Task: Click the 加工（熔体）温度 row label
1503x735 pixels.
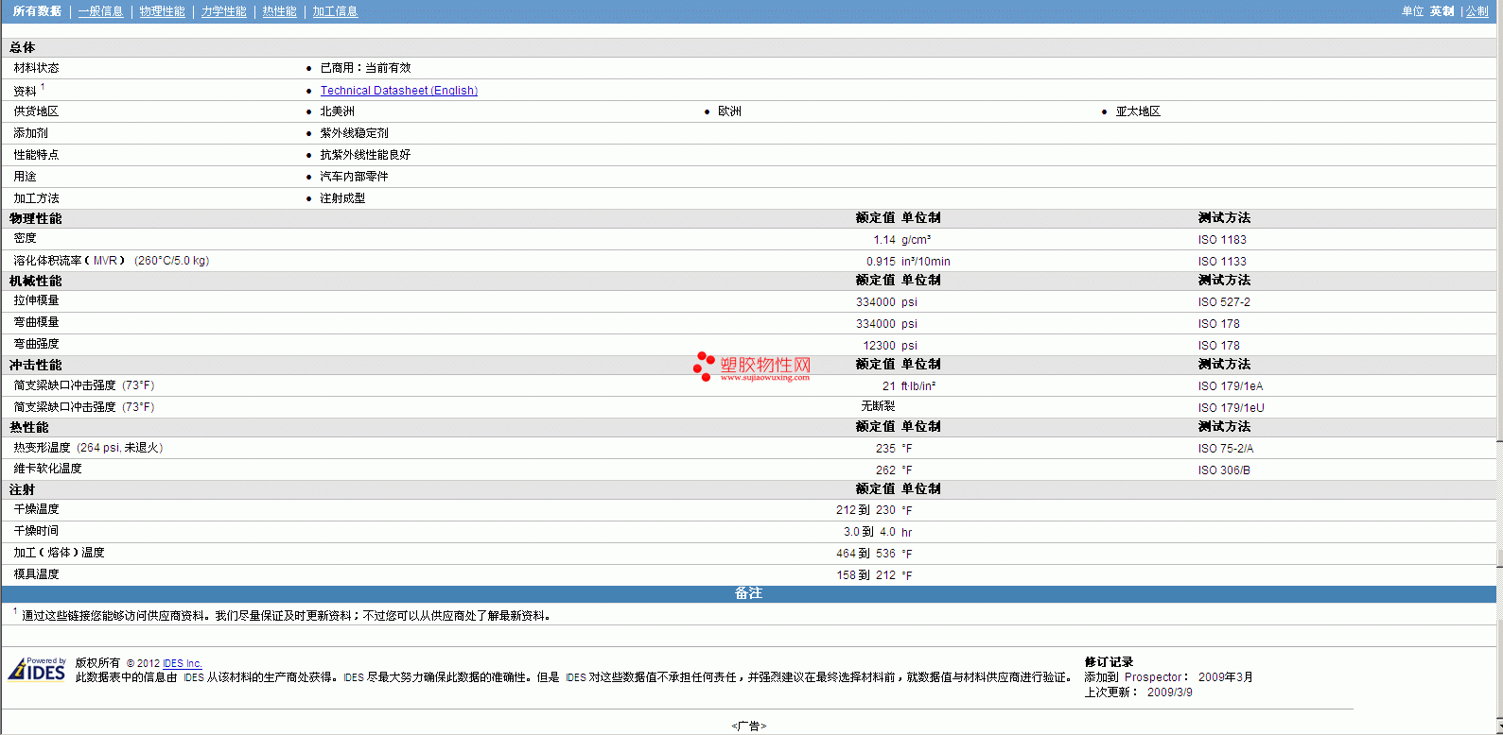Action: tap(59, 553)
